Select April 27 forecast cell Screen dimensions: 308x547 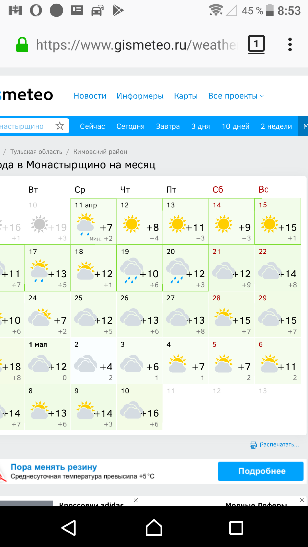(186, 314)
